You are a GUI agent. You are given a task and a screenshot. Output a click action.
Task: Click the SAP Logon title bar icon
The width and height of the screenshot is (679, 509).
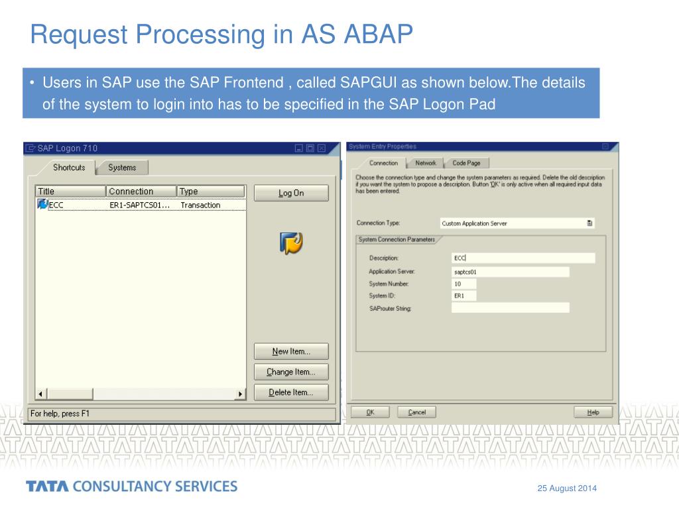30,148
